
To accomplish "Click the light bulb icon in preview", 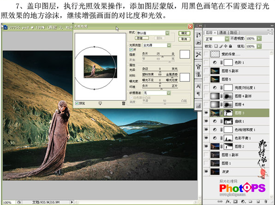I will 100,103.
